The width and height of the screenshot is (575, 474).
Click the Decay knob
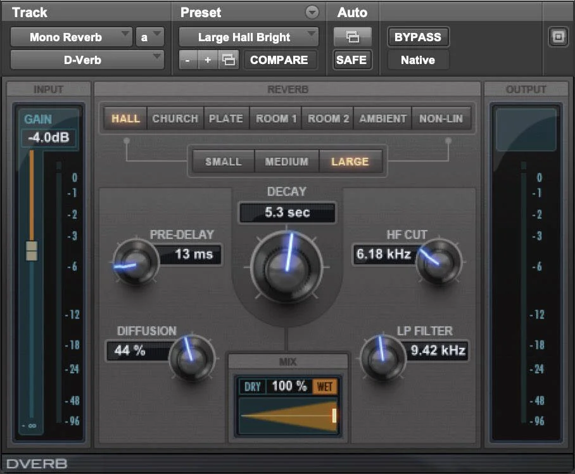[x=286, y=264]
